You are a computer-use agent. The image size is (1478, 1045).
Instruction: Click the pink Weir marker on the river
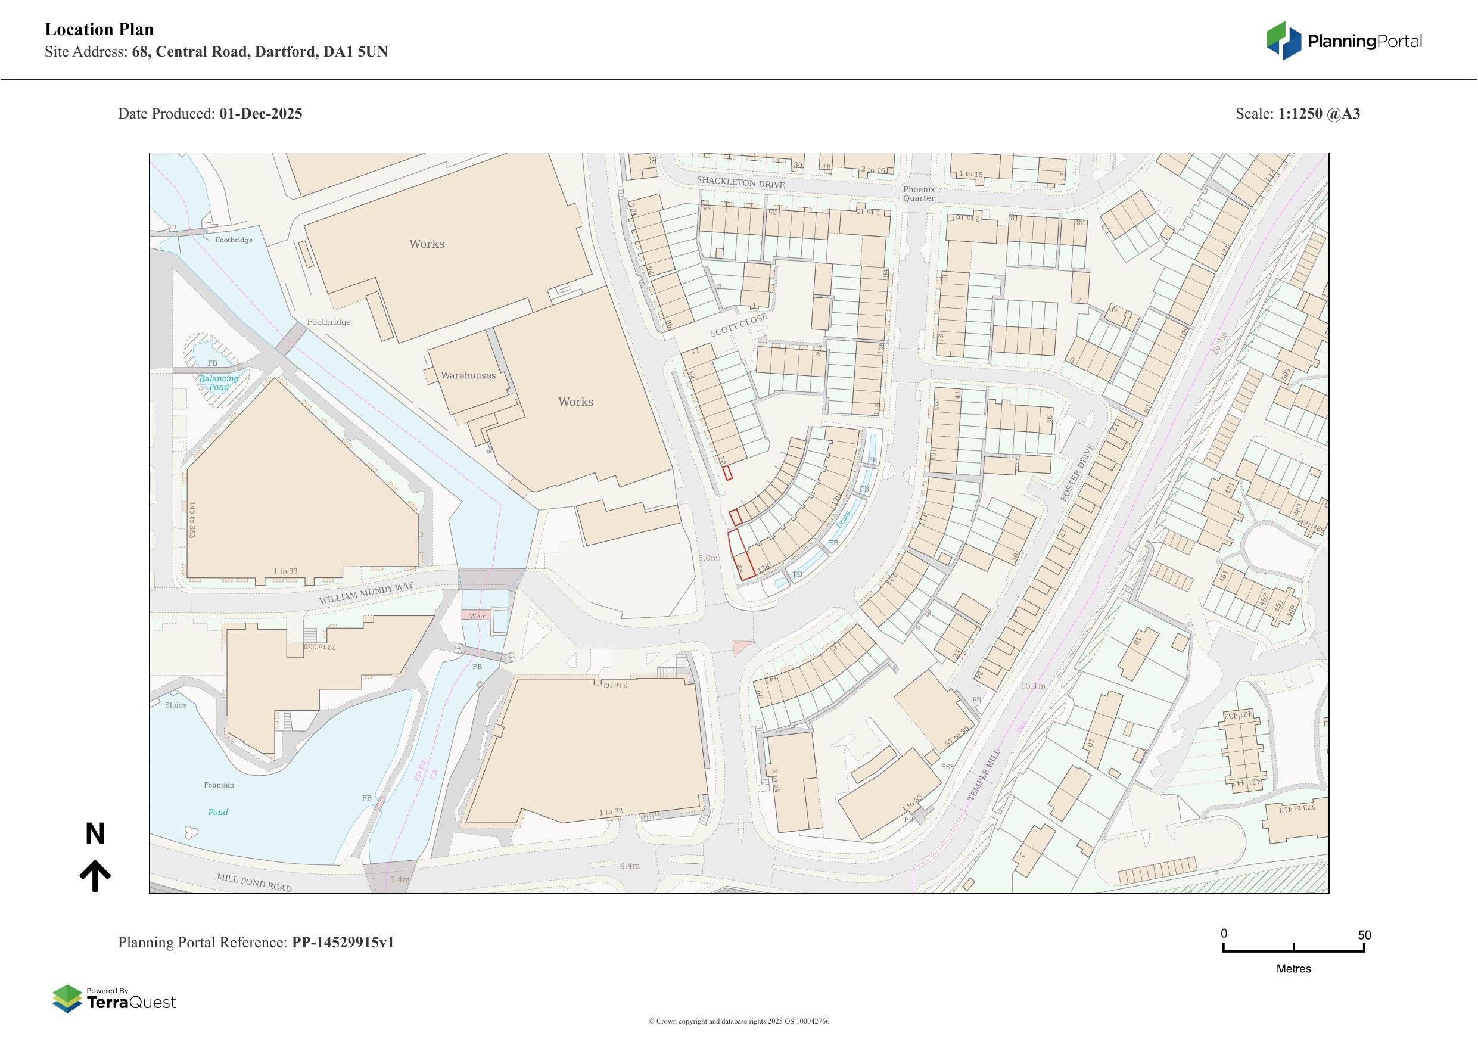477,615
